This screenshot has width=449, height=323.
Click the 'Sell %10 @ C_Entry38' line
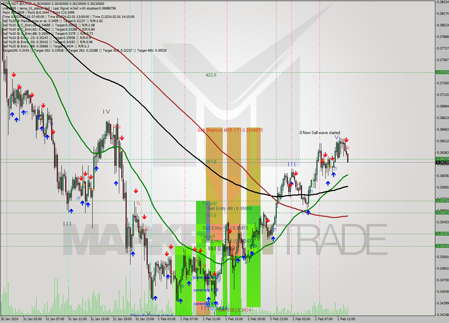(48, 25)
